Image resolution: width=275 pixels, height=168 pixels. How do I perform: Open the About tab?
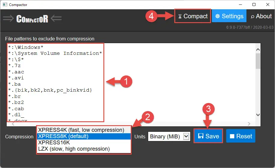pyautogui.click(x=261, y=16)
